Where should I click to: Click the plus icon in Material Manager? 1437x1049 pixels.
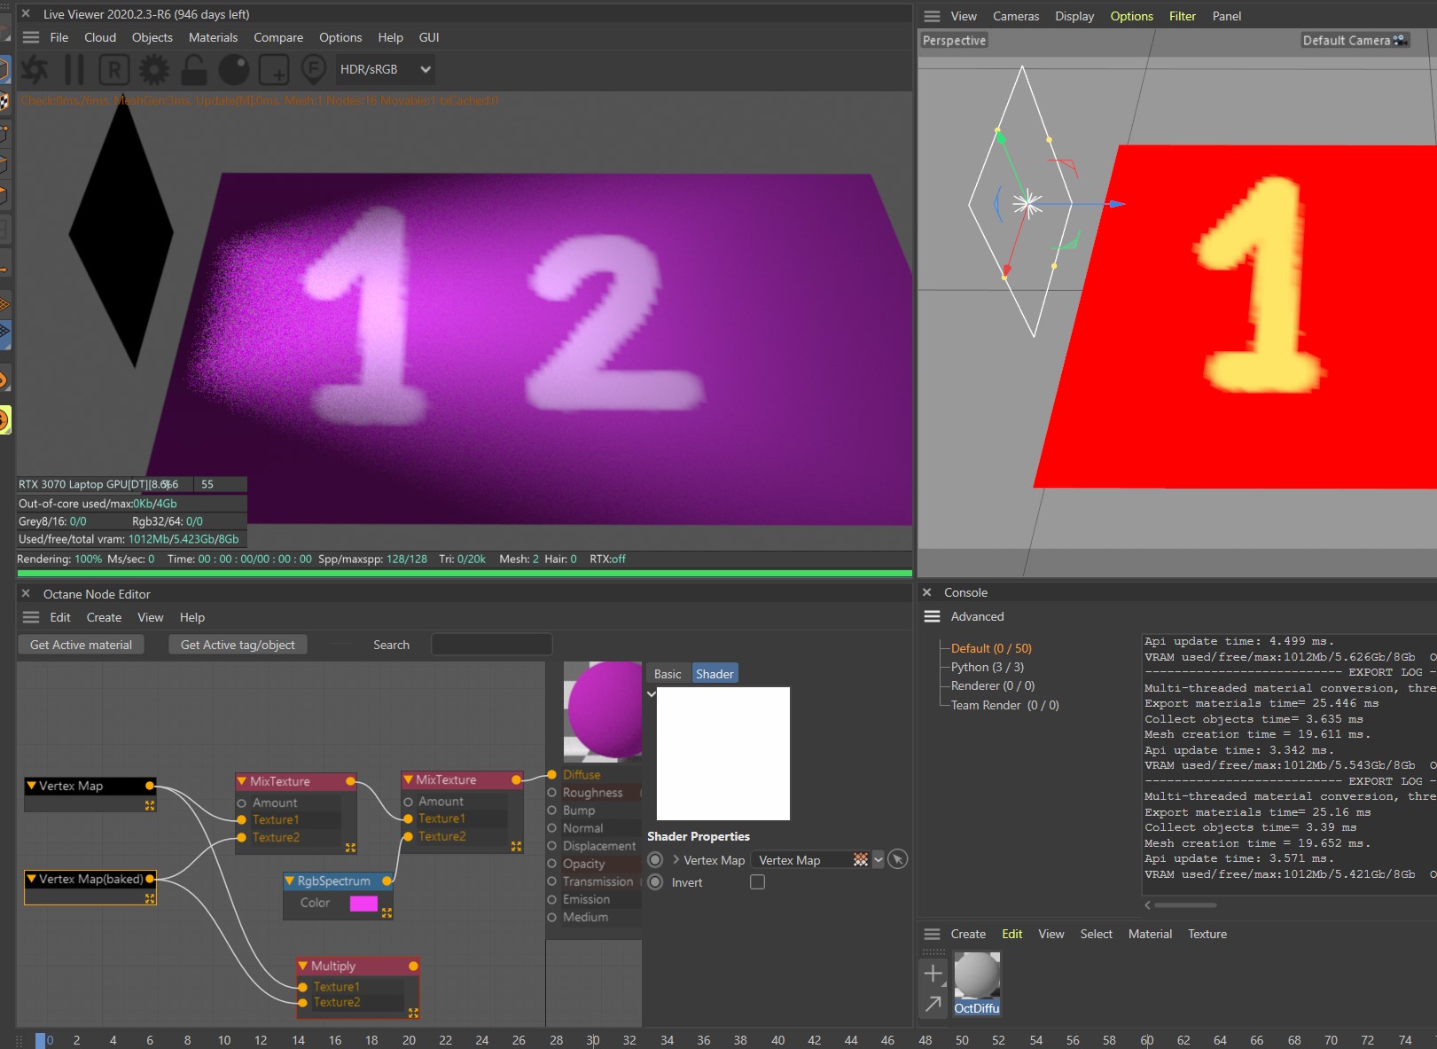pyautogui.click(x=933, y=974)
